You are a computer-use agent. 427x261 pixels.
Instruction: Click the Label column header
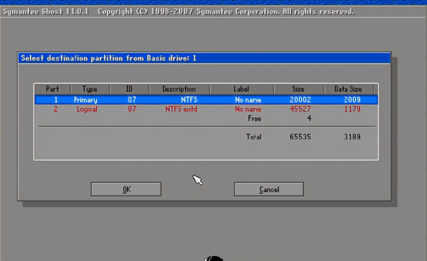coord(241,89)
